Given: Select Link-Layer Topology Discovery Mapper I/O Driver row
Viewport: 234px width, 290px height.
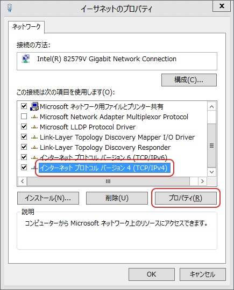Looking at the screenshot, I should (117, 137).
